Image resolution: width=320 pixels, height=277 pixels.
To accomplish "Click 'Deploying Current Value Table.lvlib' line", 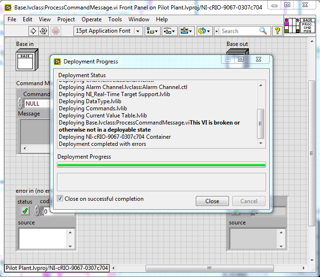I will (x=103, y=116).
